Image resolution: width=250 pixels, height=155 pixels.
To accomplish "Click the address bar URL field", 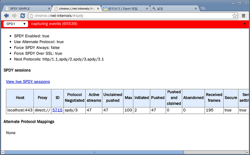I will [x=132, y=16].
